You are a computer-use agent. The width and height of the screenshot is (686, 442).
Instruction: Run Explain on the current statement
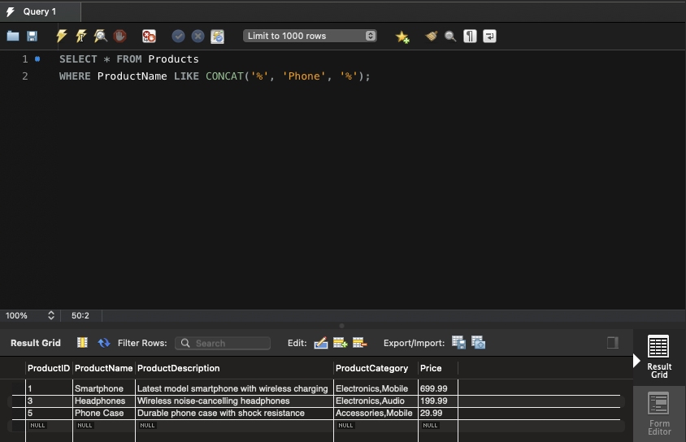click(x=101, y=36)
